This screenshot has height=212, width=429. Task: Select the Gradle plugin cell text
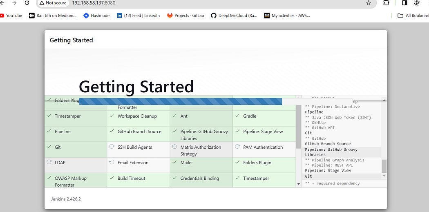pyautogui.click(x=250, y=116)
